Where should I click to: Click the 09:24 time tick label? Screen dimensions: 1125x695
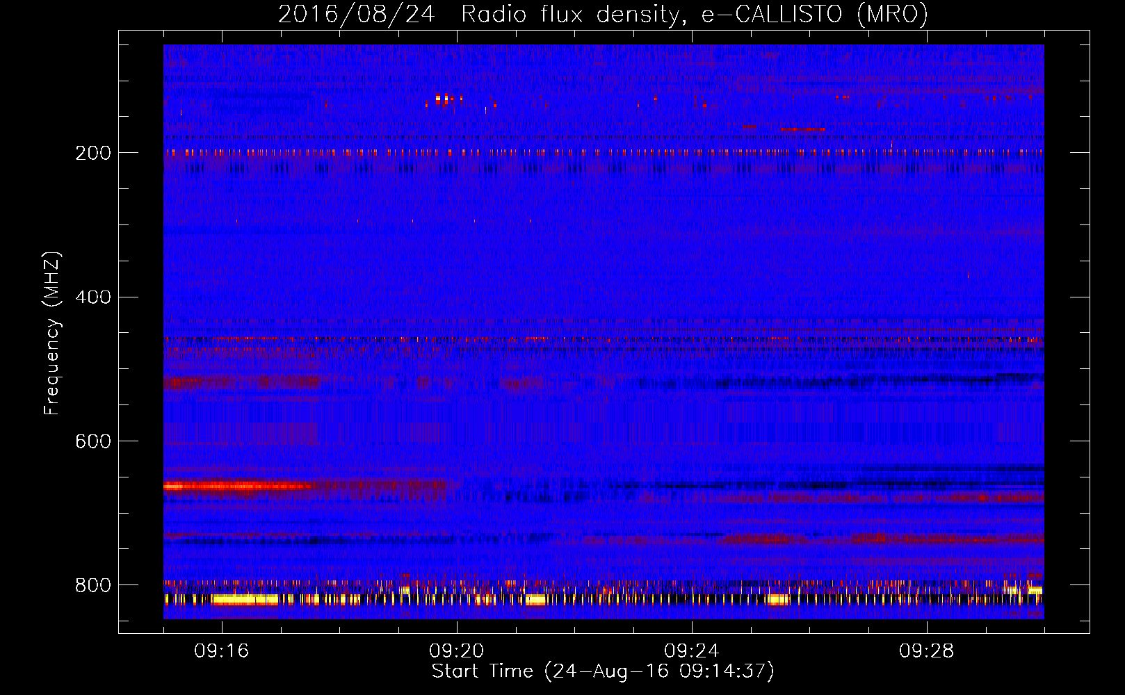click(x=692, y=651)
